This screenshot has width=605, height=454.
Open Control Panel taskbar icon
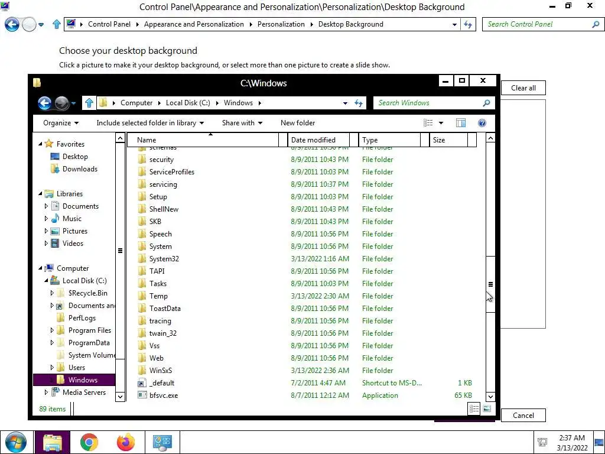(x=162, y=442)
